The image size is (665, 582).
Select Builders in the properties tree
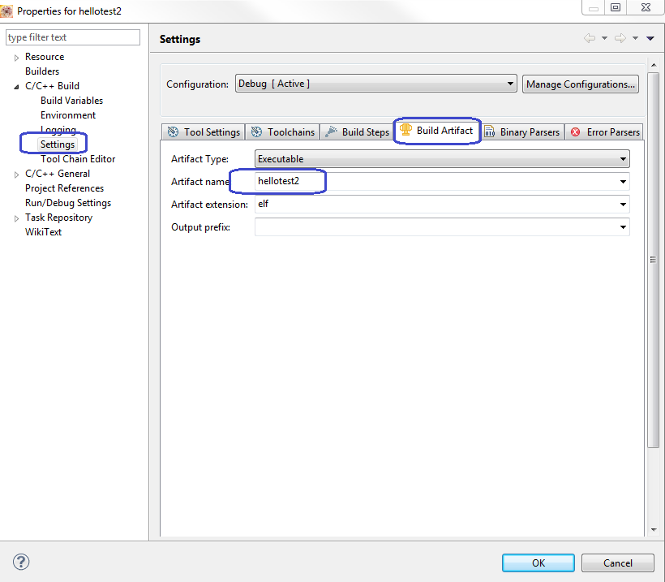pyautogui.click(x=42, y=71)
